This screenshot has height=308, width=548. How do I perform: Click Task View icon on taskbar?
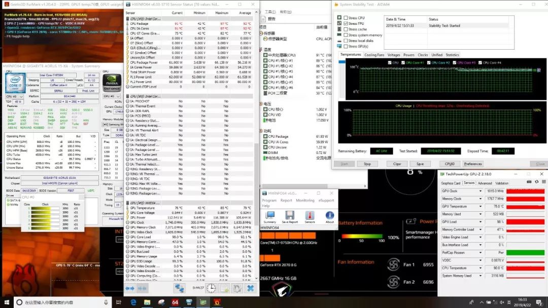[x=118, y=302]
